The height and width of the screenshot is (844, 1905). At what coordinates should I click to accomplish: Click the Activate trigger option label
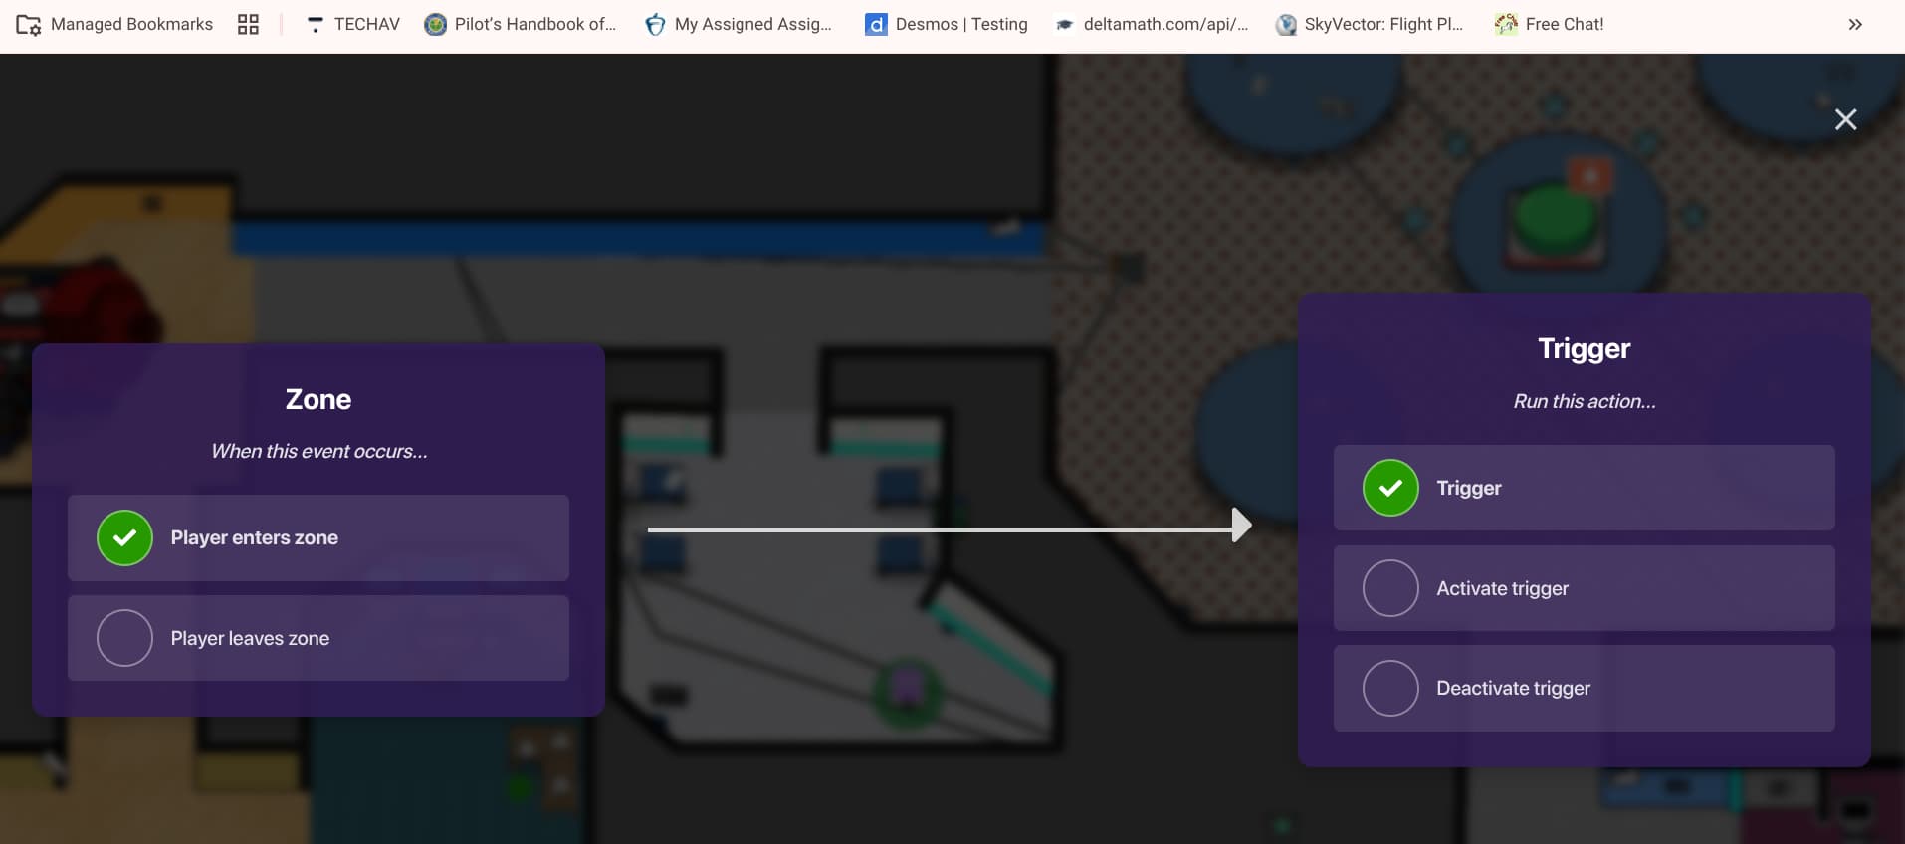pos(1502,588)
